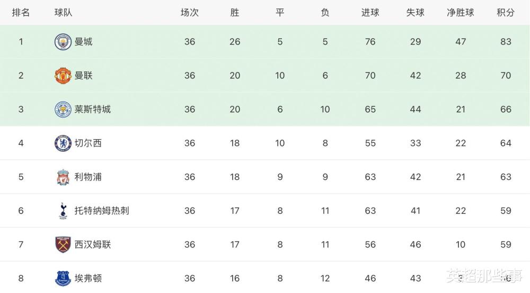Sort by 净胜球 column header

click(x=461, y=13)
